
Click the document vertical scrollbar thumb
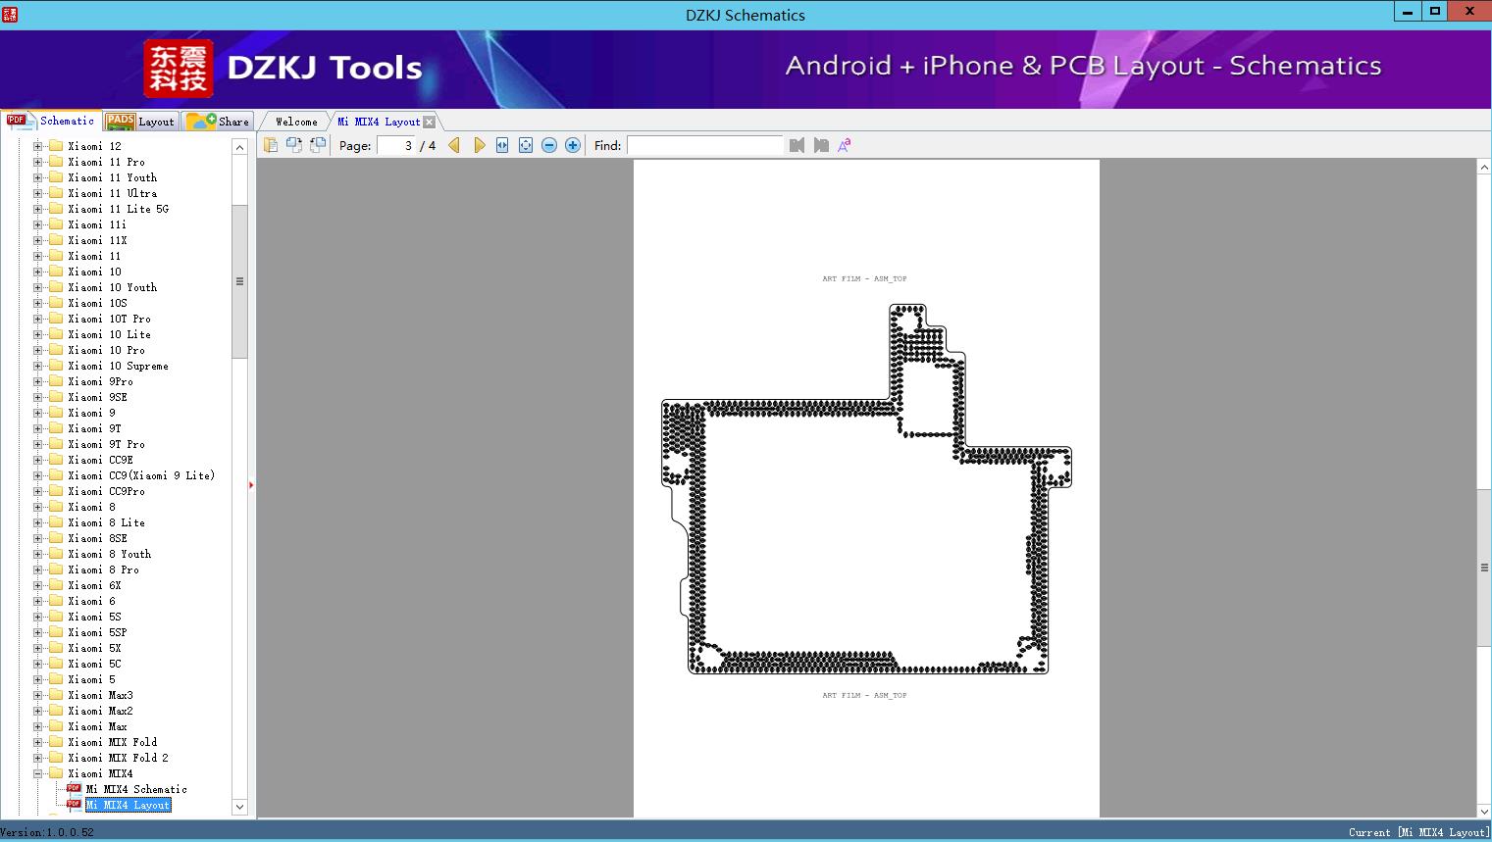pos(1484,567)
